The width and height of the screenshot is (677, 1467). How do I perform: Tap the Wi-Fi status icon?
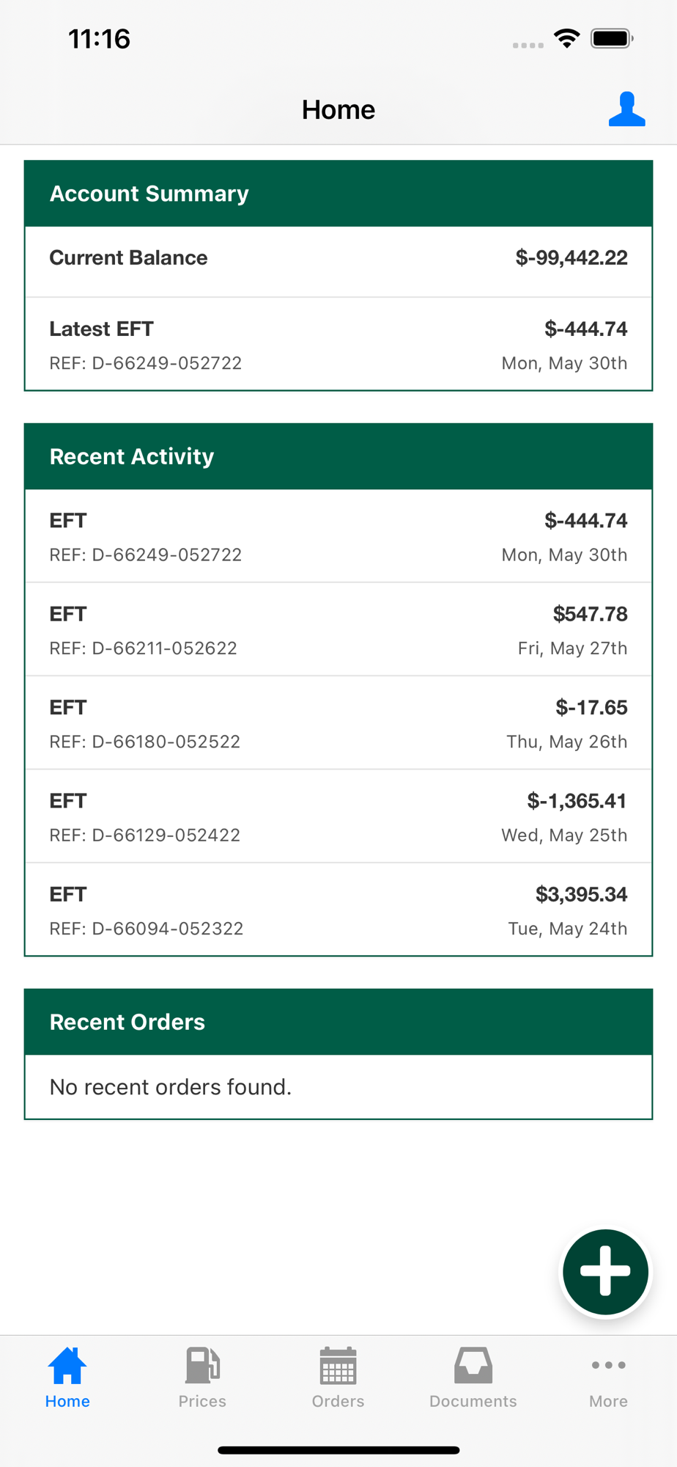pos(567,39)
